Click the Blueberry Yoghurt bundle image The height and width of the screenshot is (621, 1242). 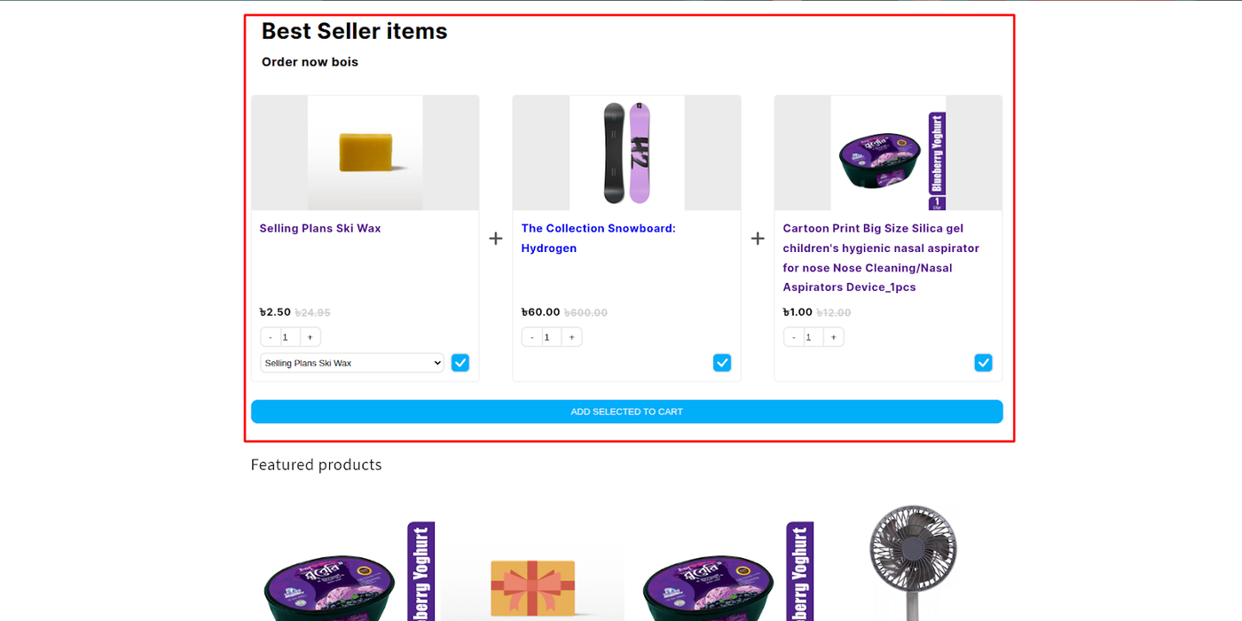pos(888,153)
